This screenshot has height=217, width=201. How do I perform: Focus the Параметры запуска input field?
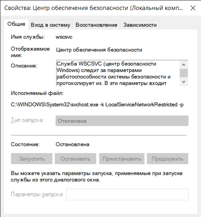[x=127, y=194]
